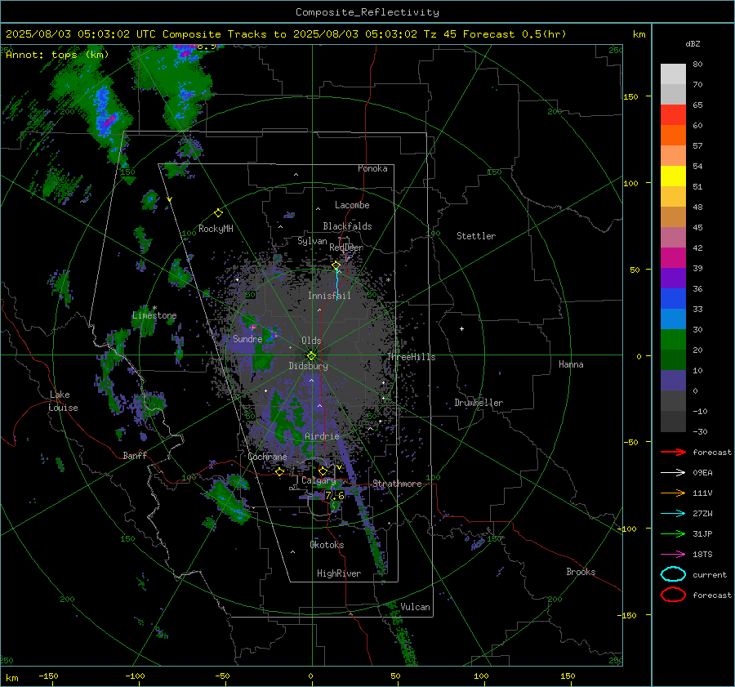This screenshot has height=687, width=735.
Task: Click the dark orange swatch above 57 label
Action: [x=673, y=135]
